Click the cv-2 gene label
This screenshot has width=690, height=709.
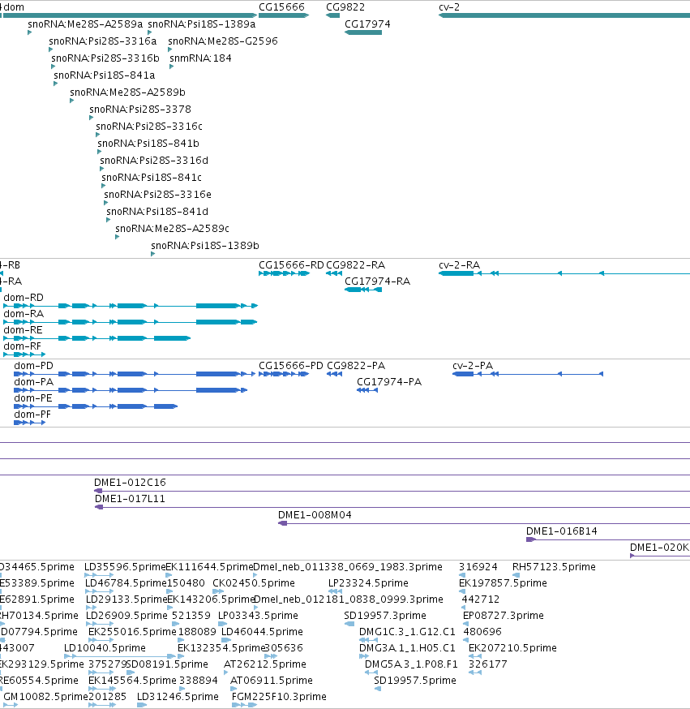[449, 6]
